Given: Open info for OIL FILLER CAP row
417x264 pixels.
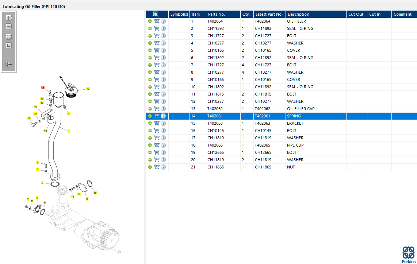Looking at the screenshot, I should coord(163,109).
